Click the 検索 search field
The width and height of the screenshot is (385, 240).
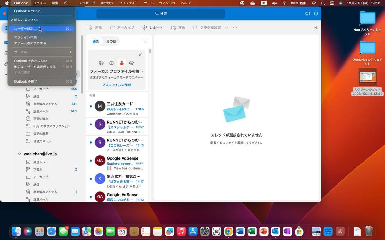click(x=160, y=13)
